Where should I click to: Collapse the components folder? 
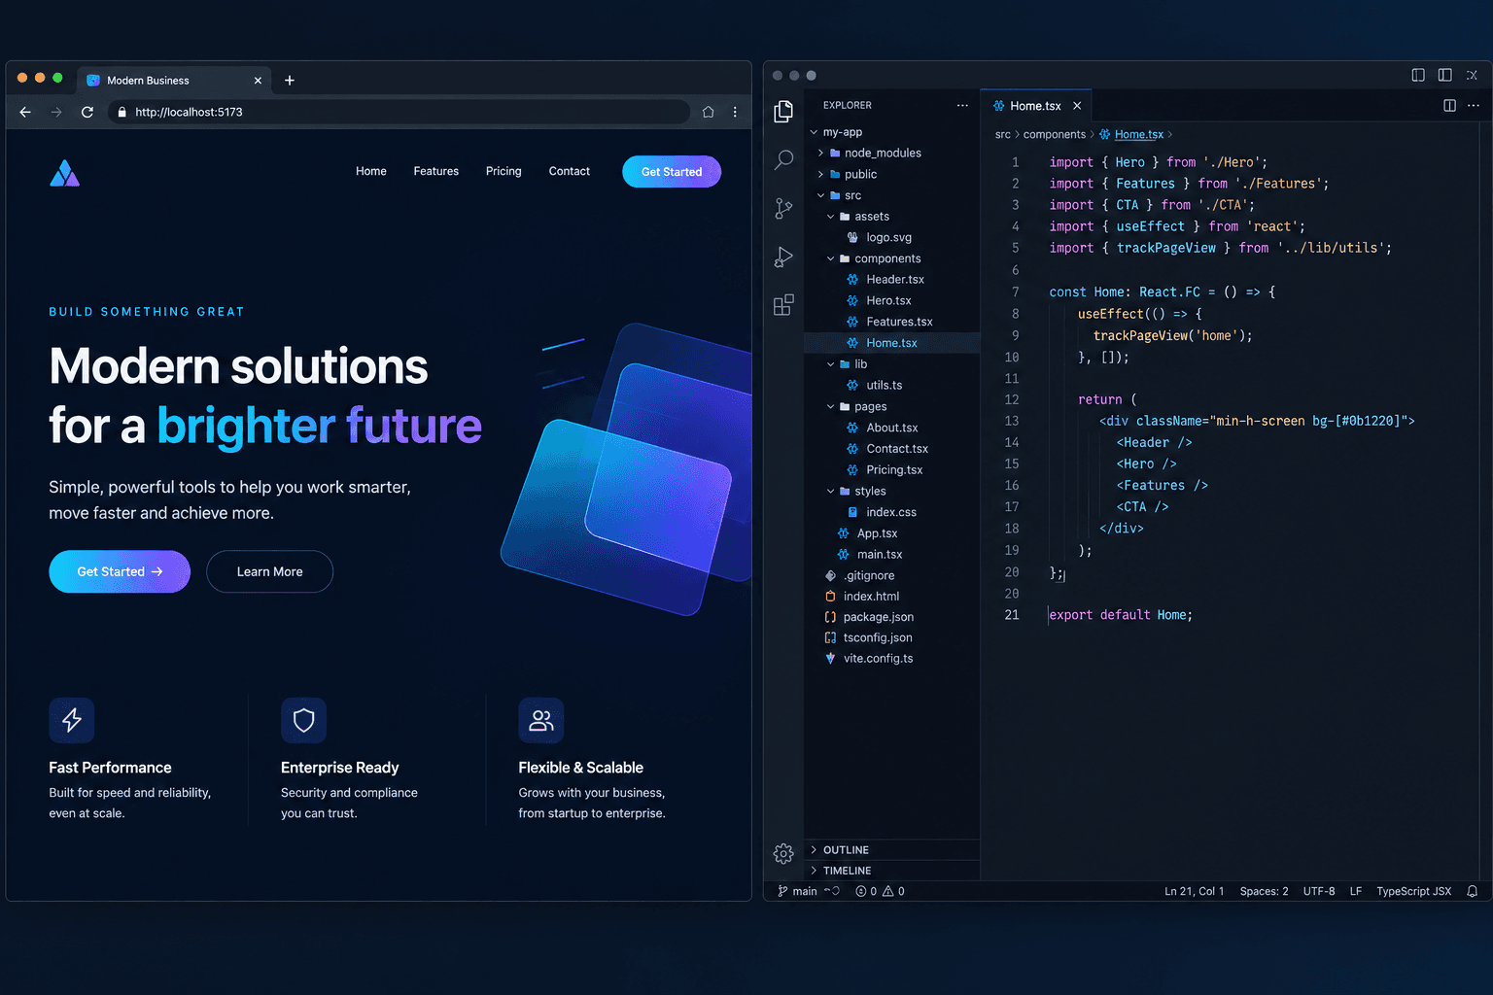[x=830, y=258]
